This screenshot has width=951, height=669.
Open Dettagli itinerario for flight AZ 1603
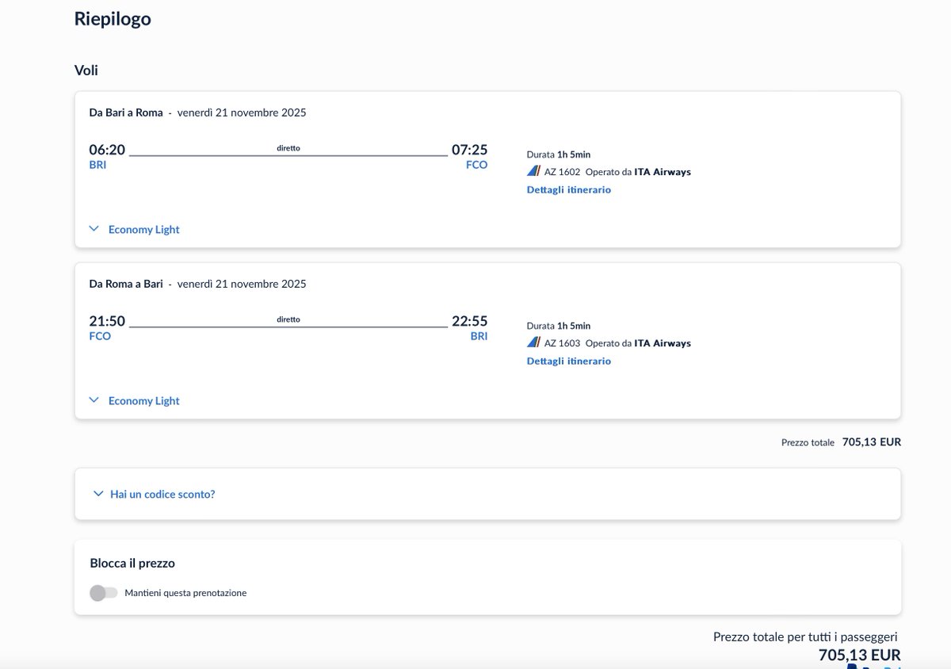[568, 361]
